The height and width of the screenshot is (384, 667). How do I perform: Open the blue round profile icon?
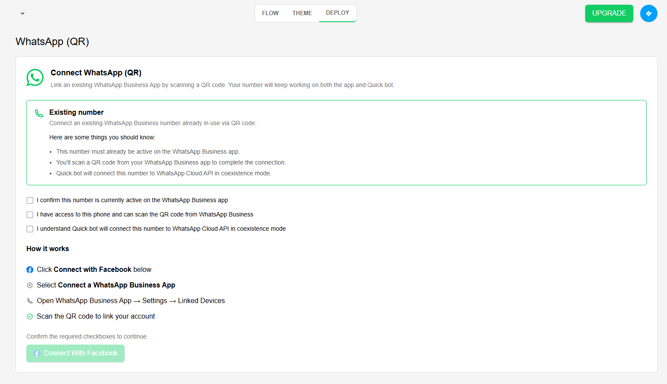[649, 13]
